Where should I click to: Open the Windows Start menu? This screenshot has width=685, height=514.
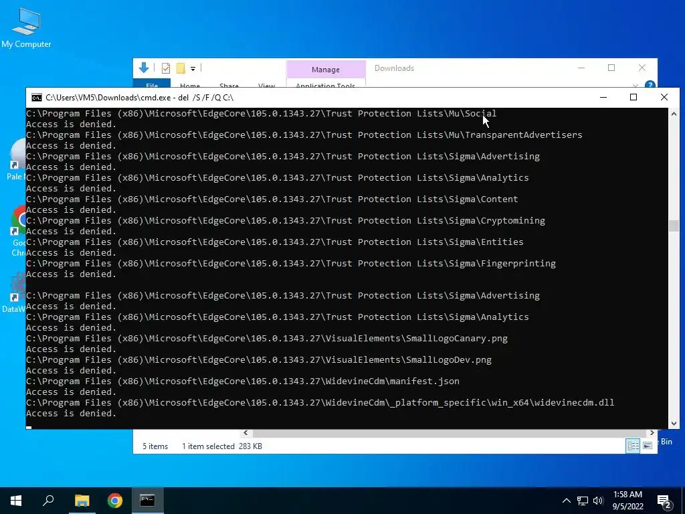point(16,501)
